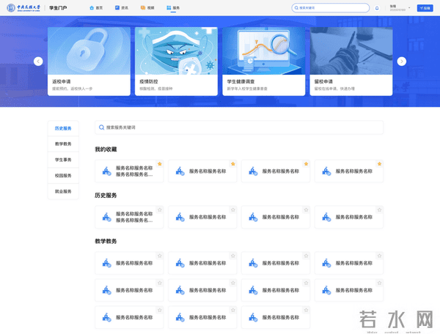This screenshot has width=440, height=334.
Task: Click 资讯 icon in navbar
Action: (117, 8)
